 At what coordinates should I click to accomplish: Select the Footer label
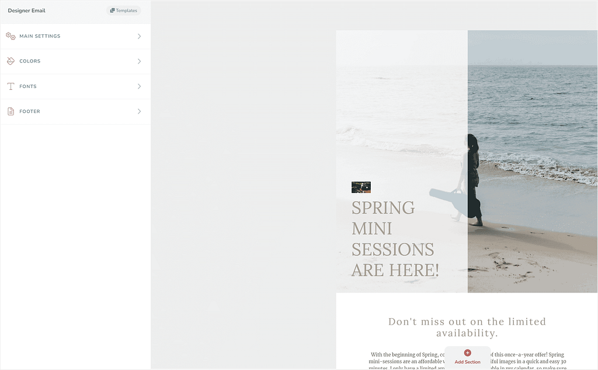coord(30,111)
